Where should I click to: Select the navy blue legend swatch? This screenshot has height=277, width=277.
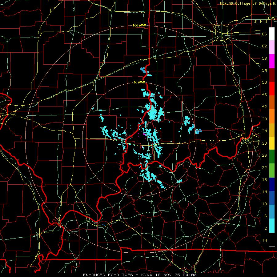click(272, 184)
